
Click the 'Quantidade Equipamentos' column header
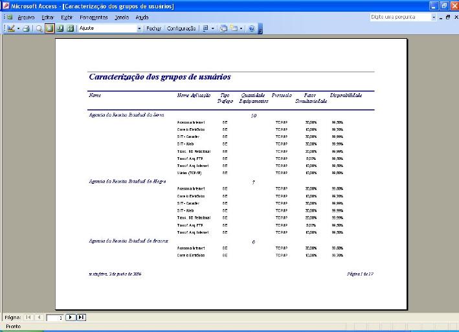click(254, 98)
